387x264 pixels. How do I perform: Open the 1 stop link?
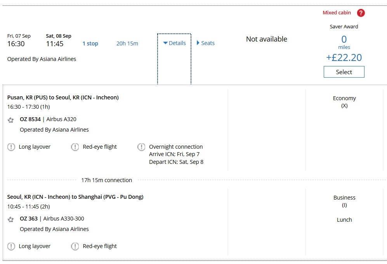click(x=90, y=43)
